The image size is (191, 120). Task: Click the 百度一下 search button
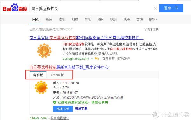pyautogui.click(x=171, y=8)
